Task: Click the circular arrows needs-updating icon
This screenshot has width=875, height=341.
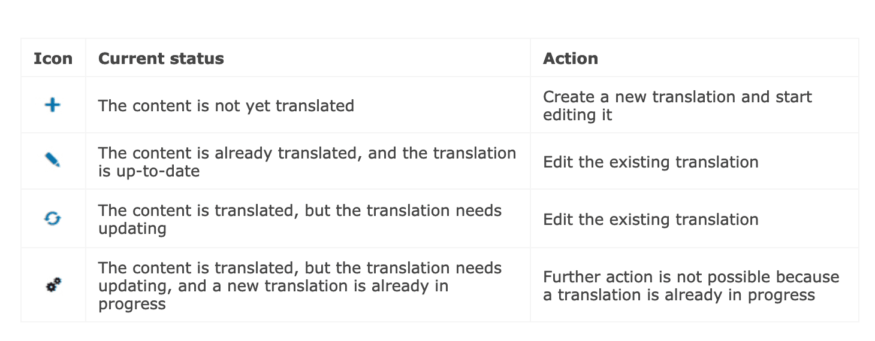Action: pyautogui.click(x=53, y=219)
